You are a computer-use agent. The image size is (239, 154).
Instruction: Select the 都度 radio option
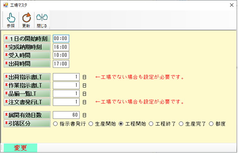tap(211, 124)
